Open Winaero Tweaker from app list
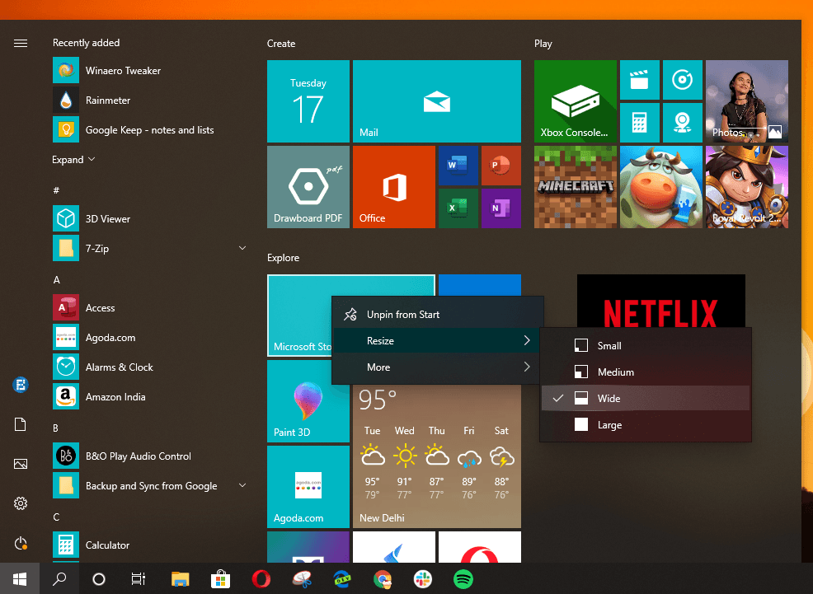813x594 pixels. pyautogui.click(x=123, y=71)
